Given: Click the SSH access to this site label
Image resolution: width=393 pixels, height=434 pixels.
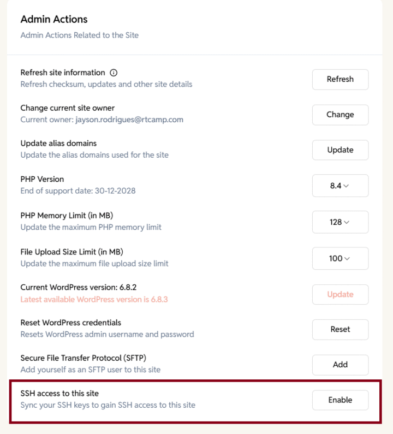Looking at the screenshot, I should [x=59, y=394].
